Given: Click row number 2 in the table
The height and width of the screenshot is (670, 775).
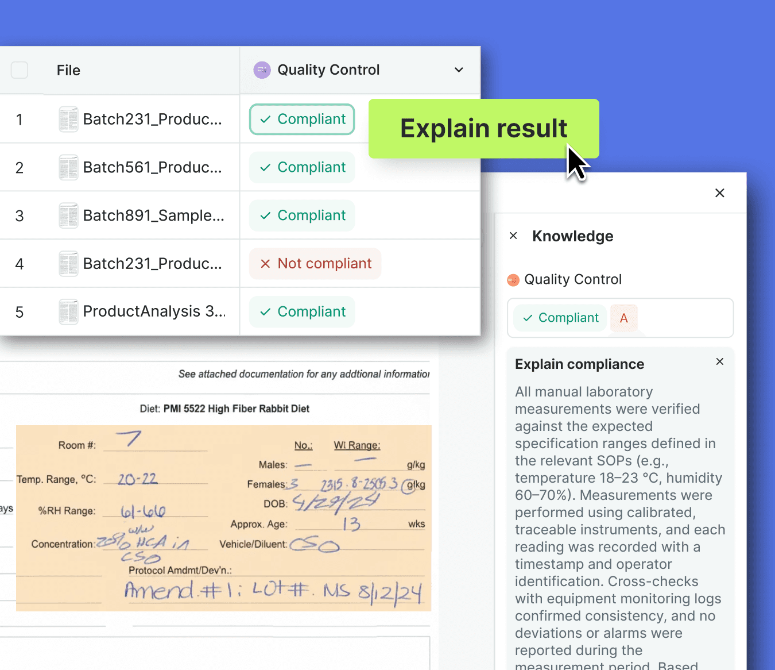Looking at the screenshot, I should 20,168.
